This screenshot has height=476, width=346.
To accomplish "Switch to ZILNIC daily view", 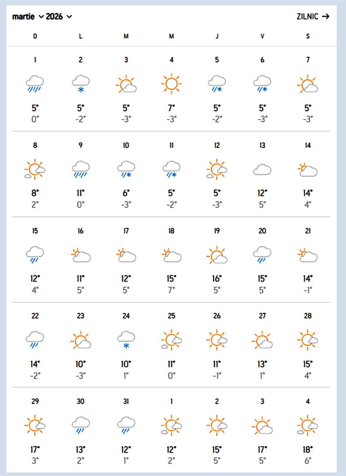I will [x=307, y=16].
